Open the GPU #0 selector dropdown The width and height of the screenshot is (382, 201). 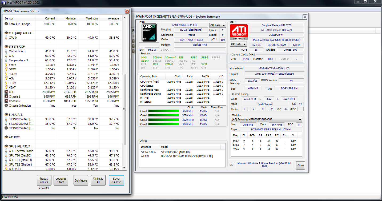click(238, 44)
